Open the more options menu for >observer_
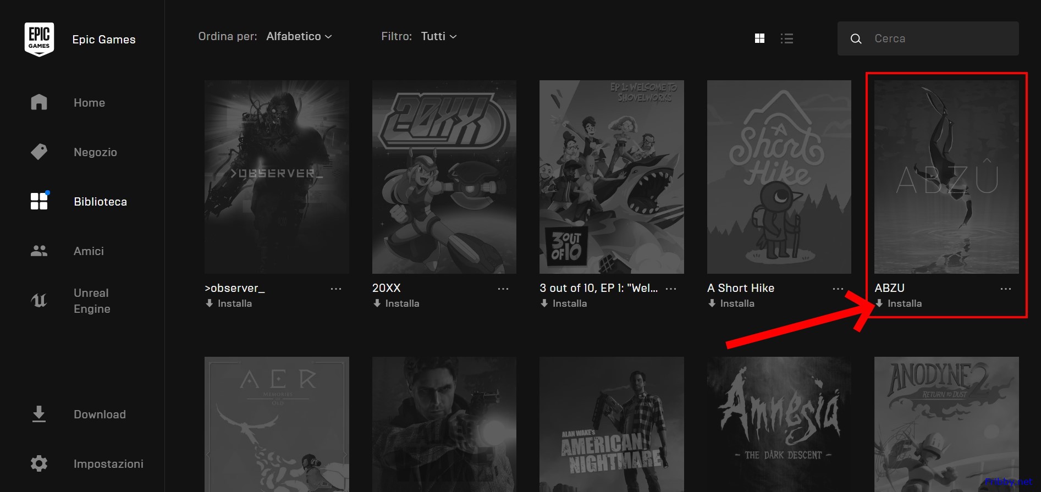 coord(336,289)
